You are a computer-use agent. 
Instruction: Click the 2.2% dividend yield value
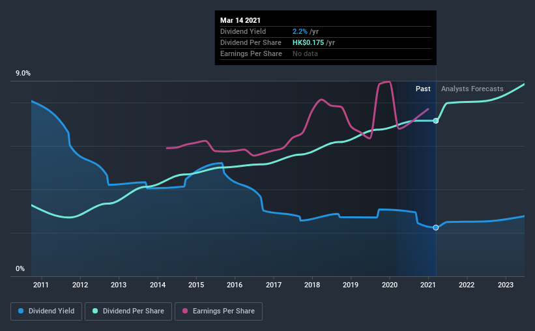300,31
